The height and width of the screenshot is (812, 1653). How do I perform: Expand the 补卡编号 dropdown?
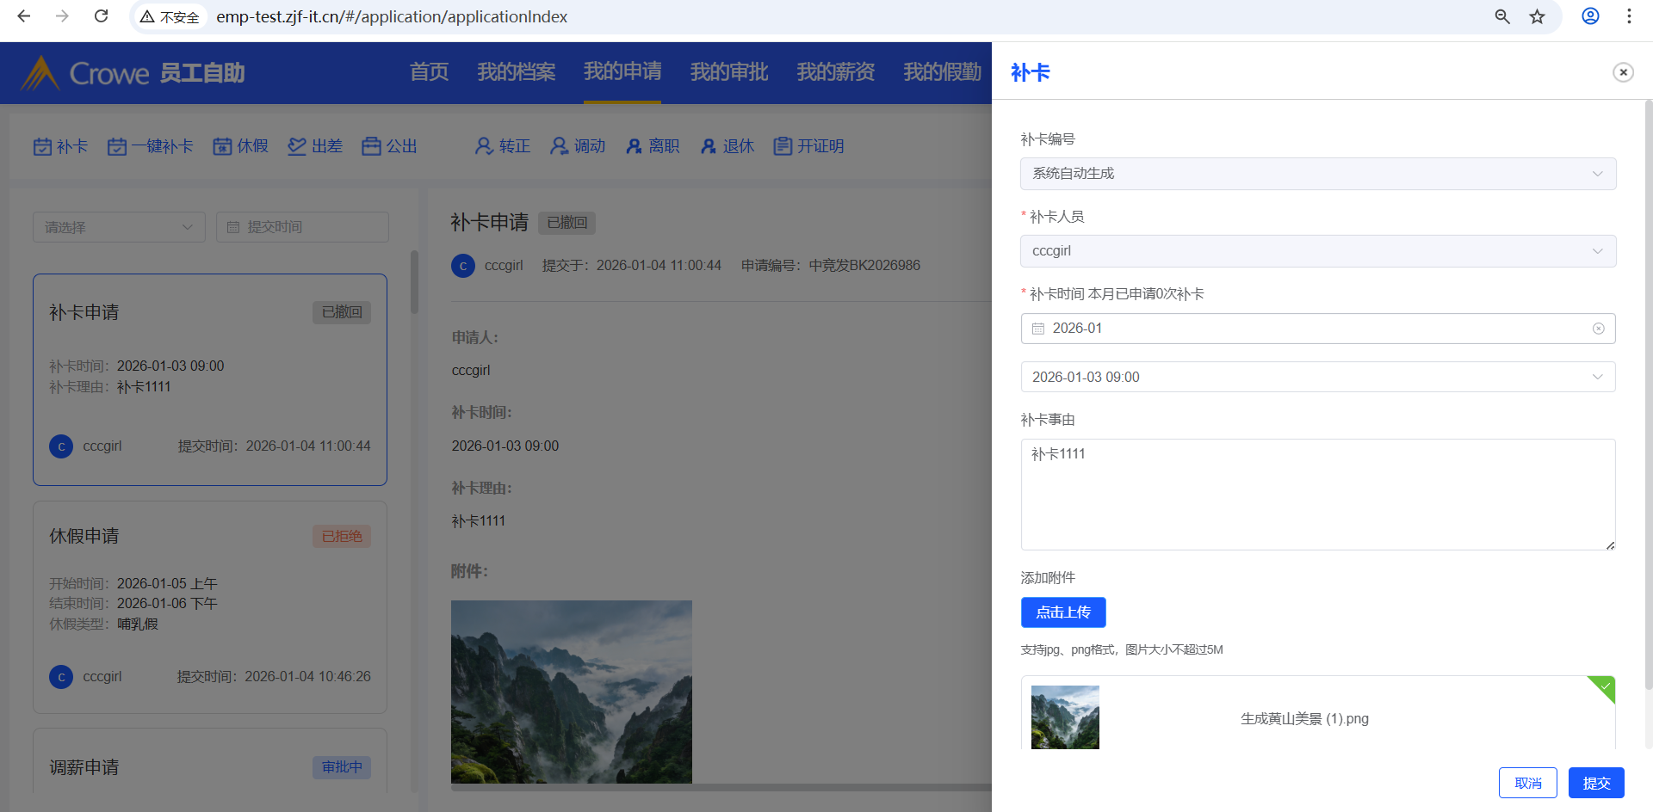coord(1317,174)
